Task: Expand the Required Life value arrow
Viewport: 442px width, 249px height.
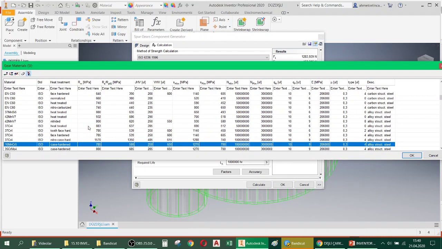Action: (x=266, y=162)
